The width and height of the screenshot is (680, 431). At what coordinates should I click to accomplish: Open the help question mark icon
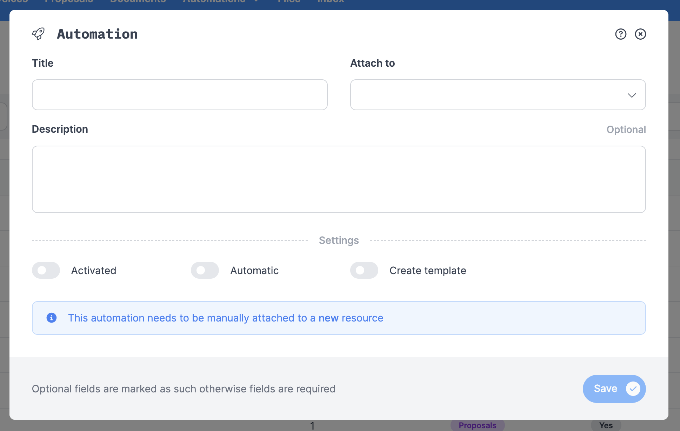620,34
